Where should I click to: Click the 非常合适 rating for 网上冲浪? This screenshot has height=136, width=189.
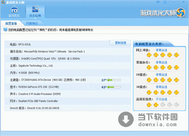pos(161,50)
